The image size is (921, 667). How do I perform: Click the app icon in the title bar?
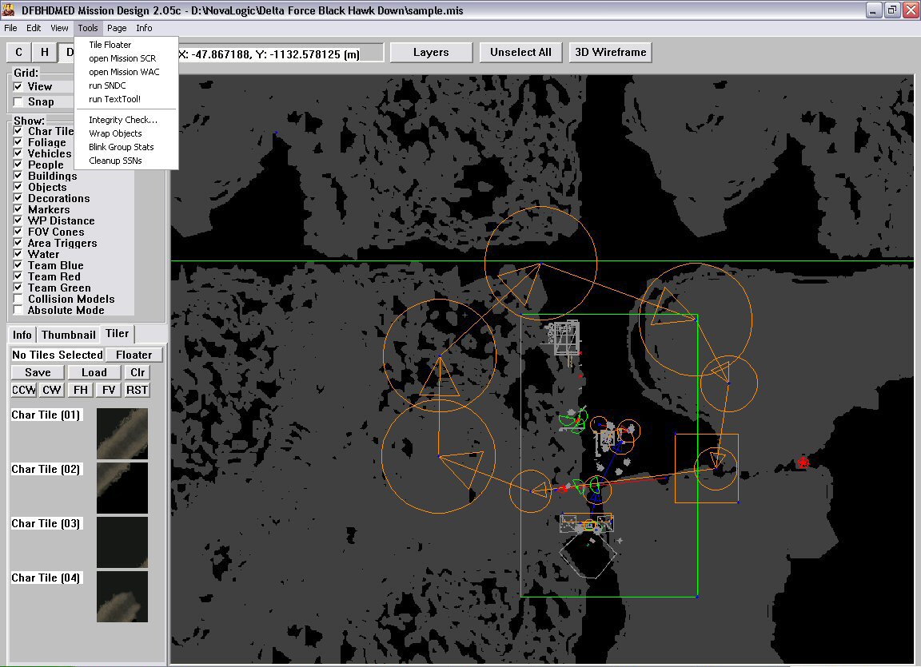[9, 10]
